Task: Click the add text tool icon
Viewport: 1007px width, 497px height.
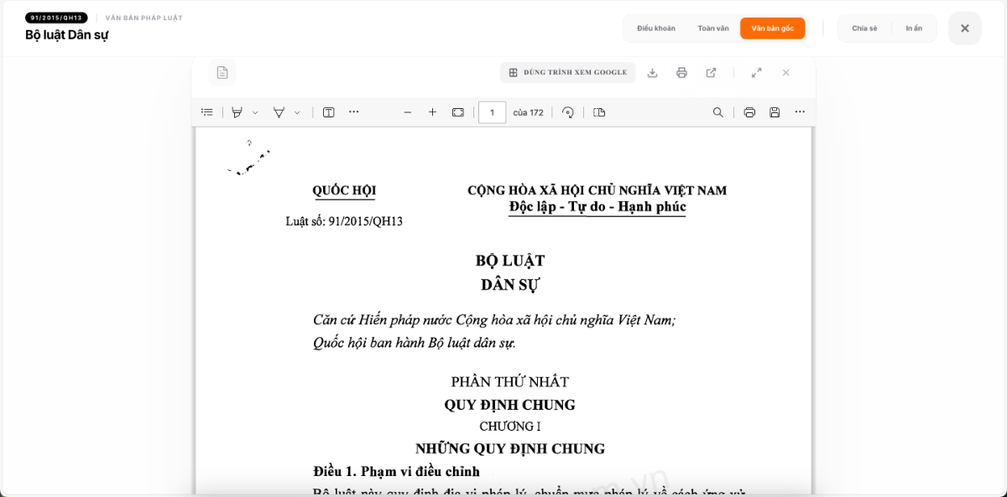Action: (329, 112)
